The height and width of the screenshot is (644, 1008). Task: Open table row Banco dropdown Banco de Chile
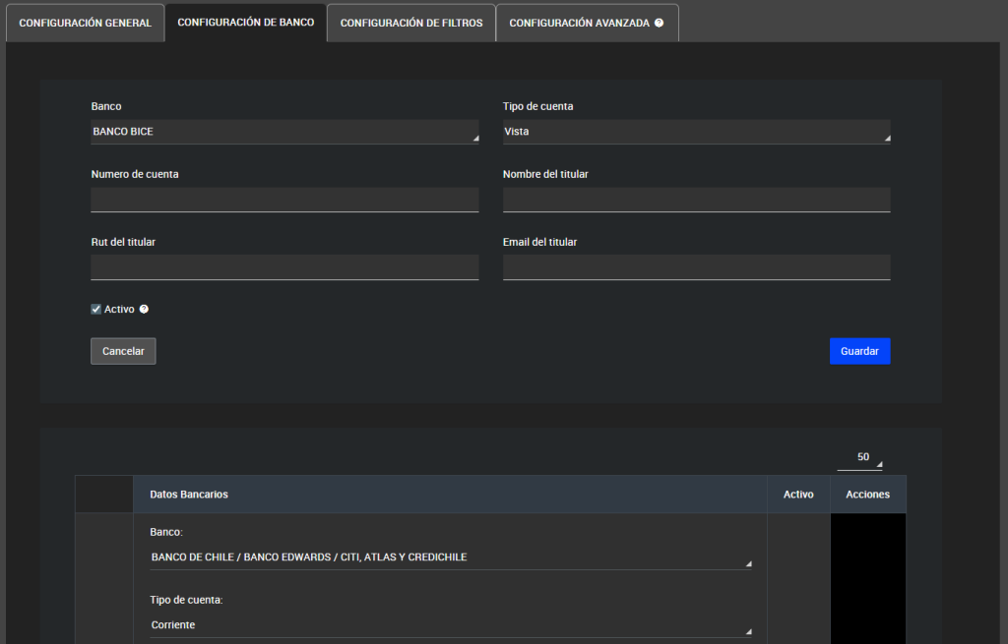pos(451,557)
